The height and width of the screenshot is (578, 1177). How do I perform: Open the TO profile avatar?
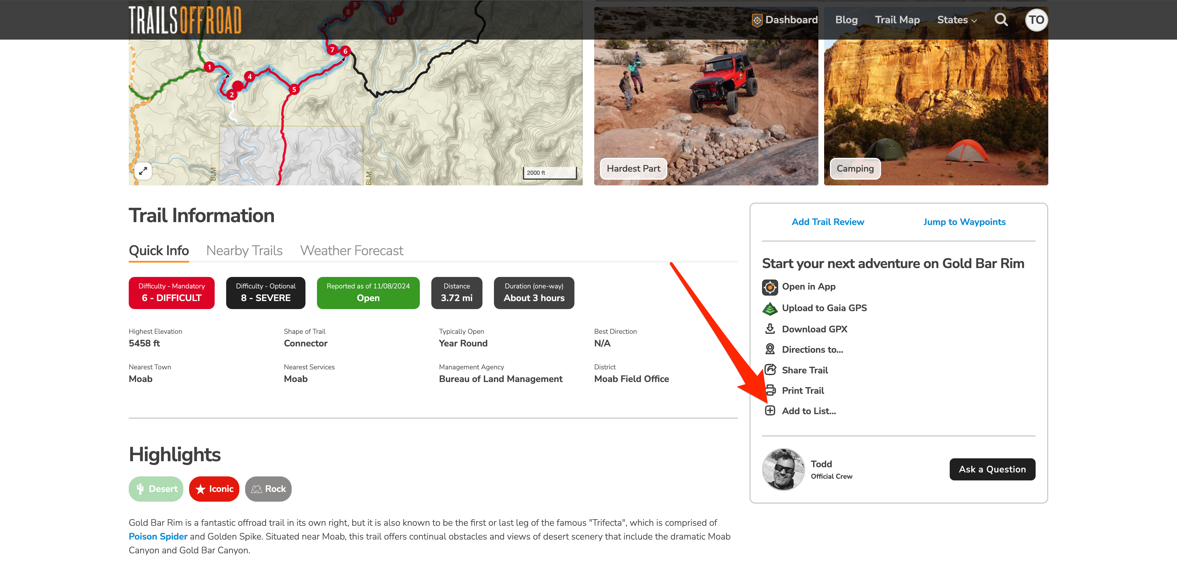click(x=1036, y=20)
